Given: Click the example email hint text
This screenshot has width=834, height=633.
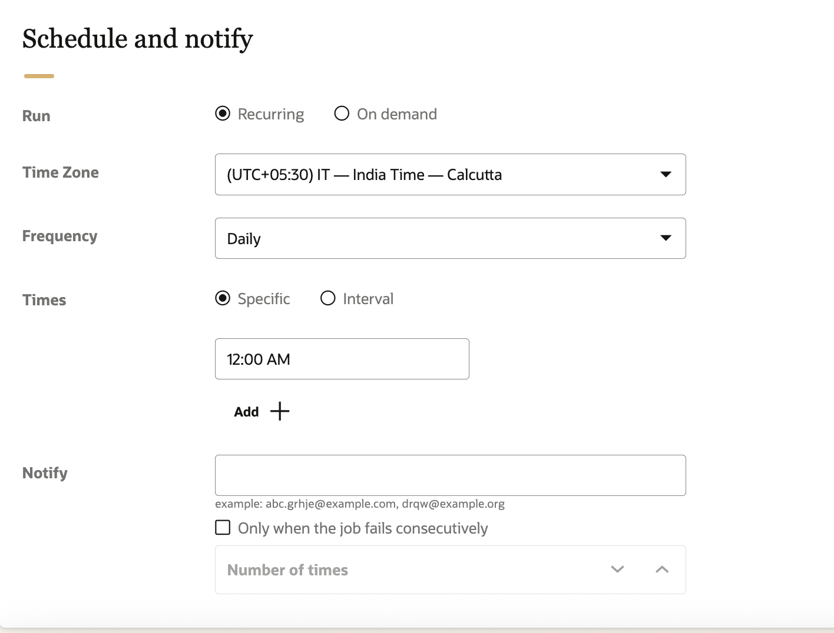Looking at the screenshot, I should [360, 504].
